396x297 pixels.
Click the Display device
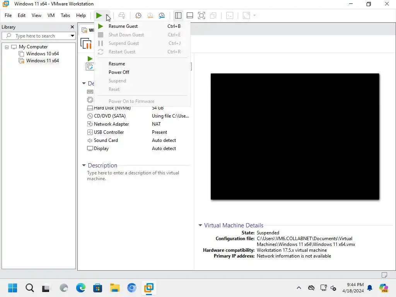click(101, 148)
